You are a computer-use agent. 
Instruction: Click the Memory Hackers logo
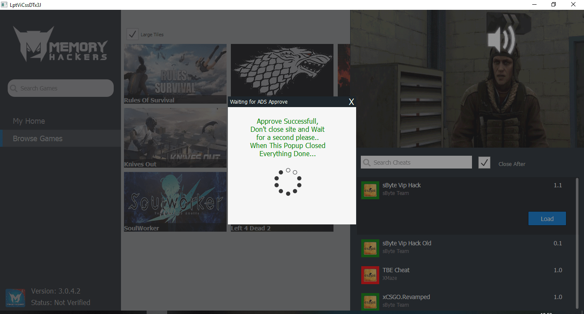point(60,44)
